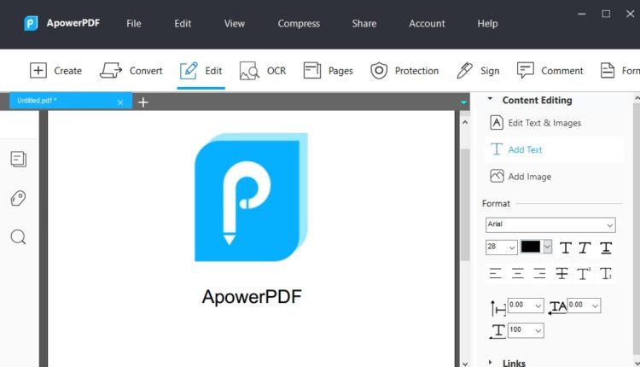
Task: Toggle underline text formatting
Action: (x=606, y=248)
